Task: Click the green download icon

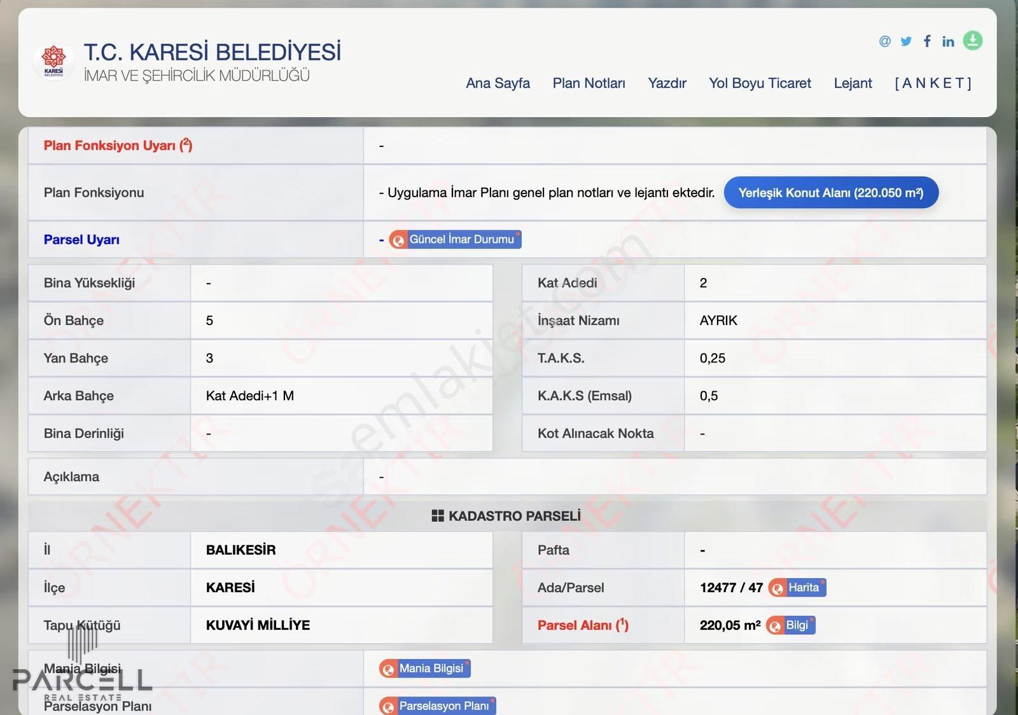Action: coord(972,41)
